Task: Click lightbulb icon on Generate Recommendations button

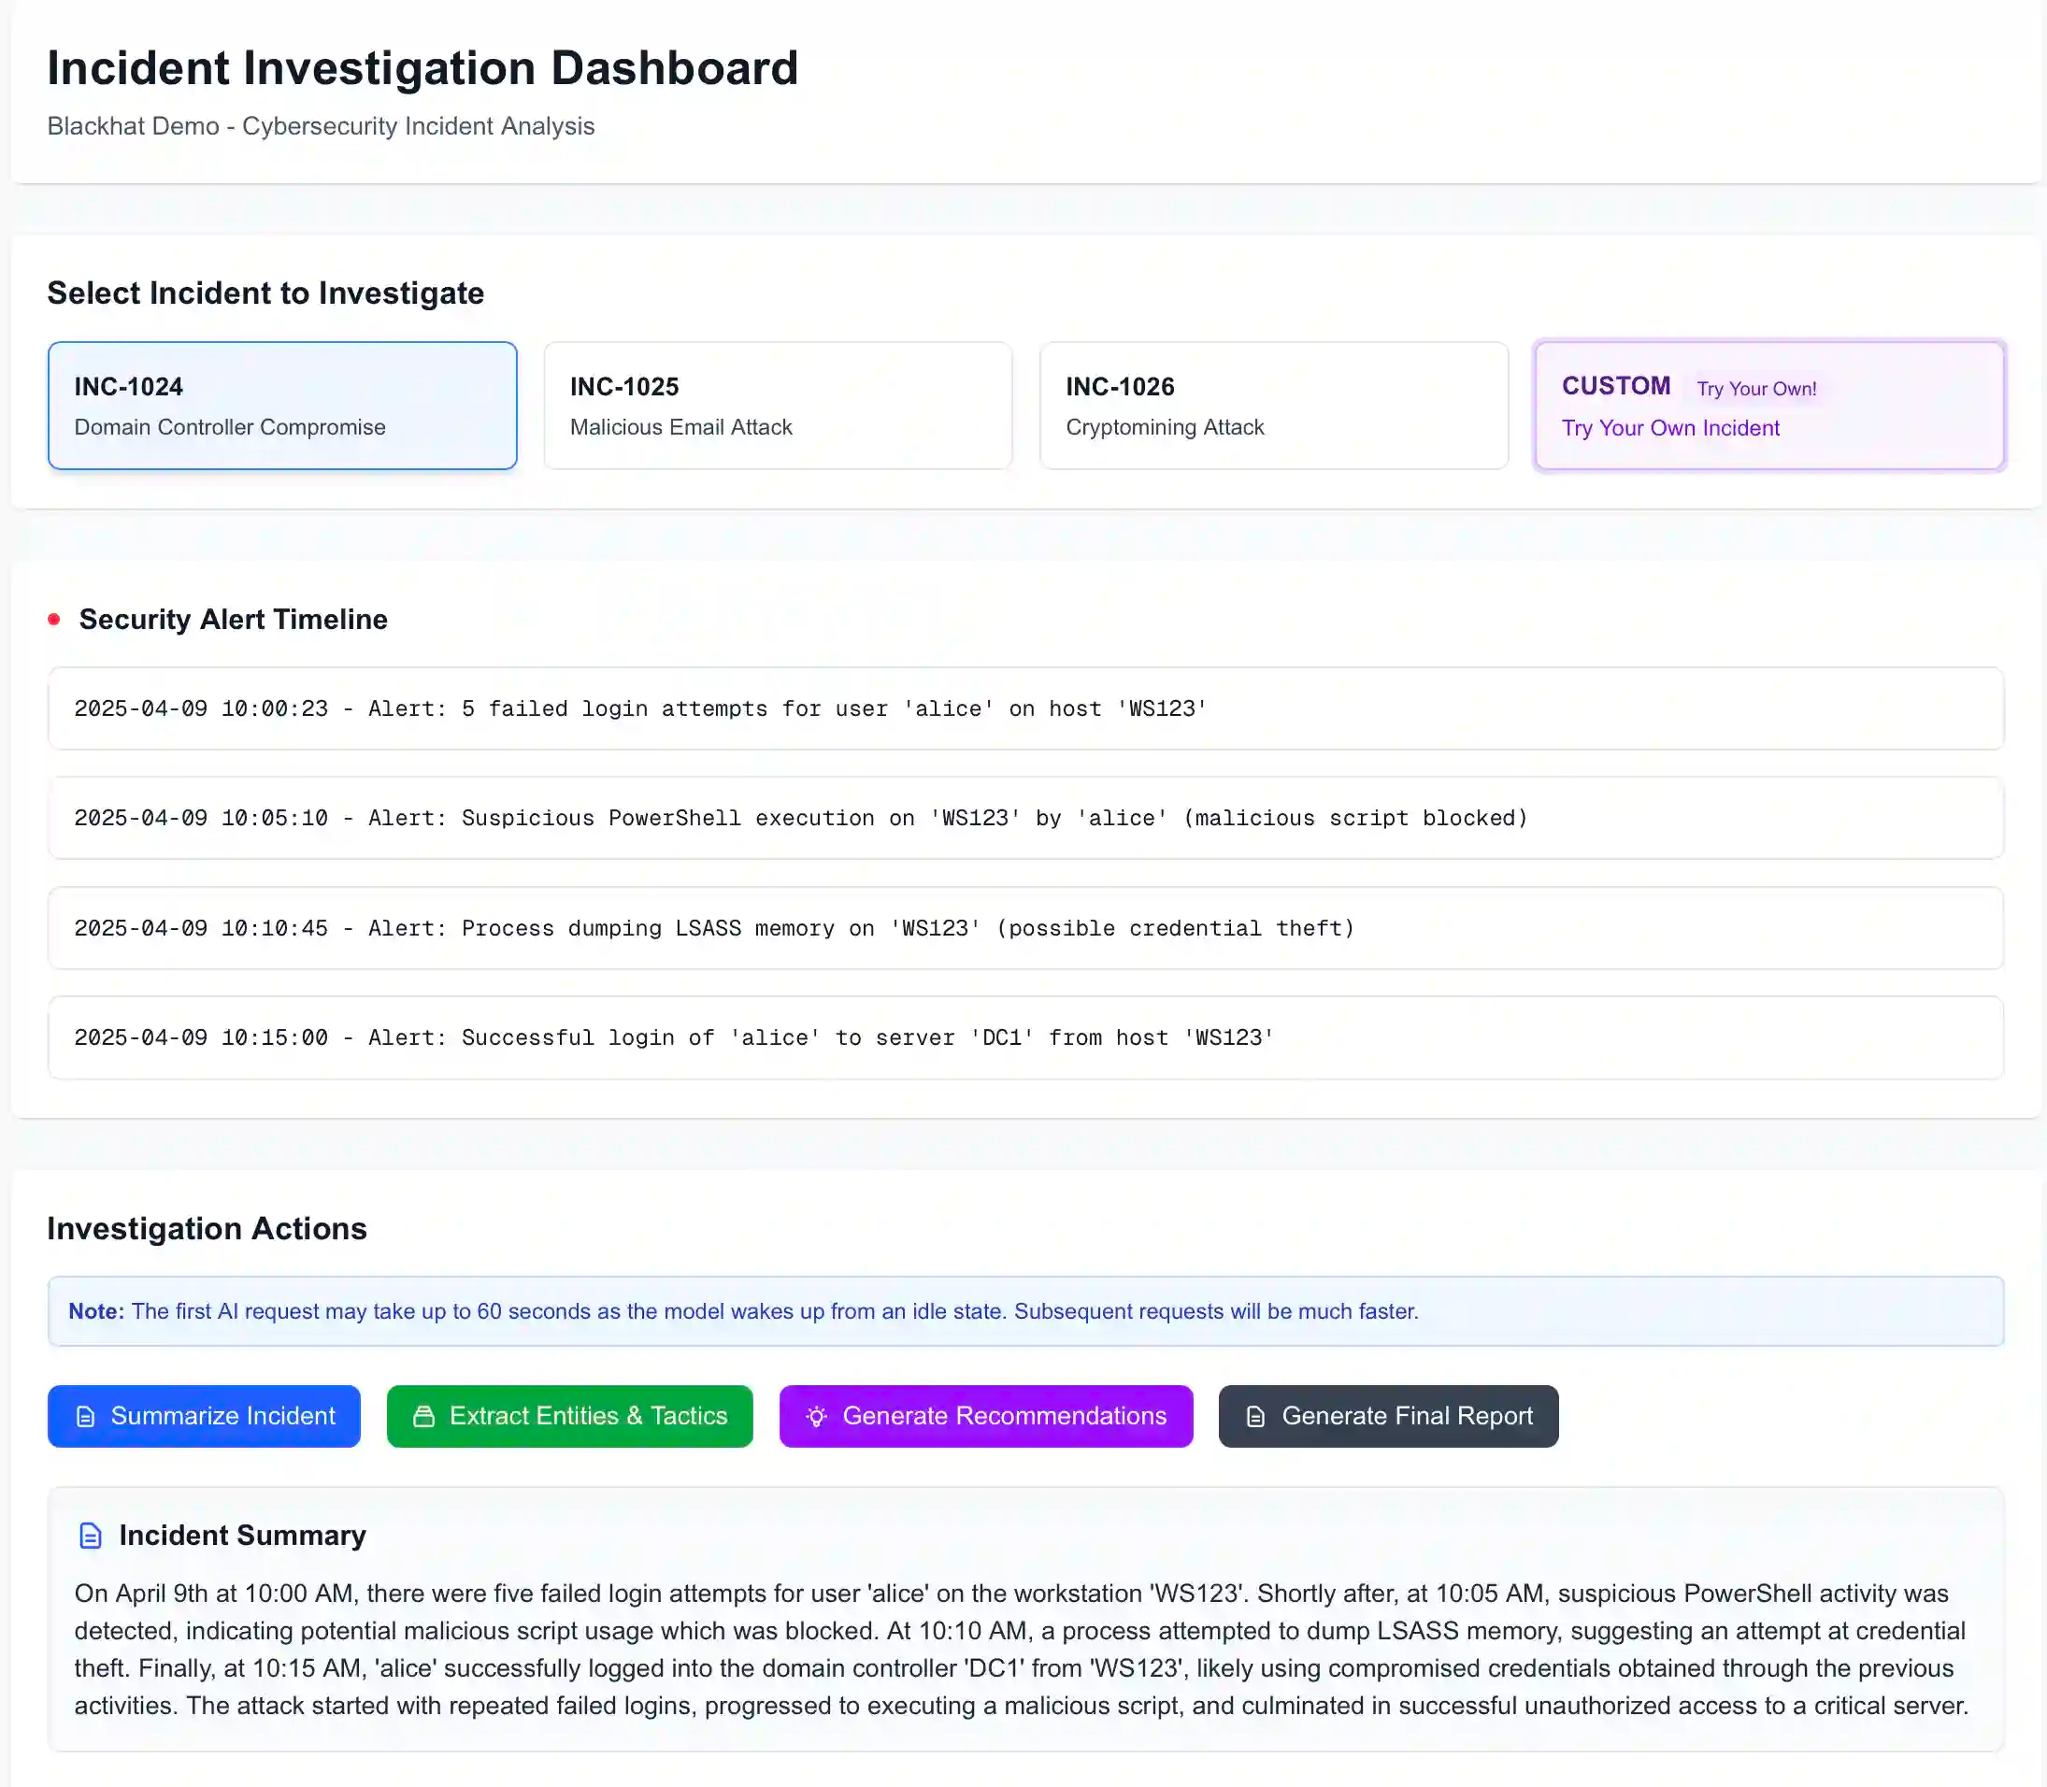Action: (817, 1416)
